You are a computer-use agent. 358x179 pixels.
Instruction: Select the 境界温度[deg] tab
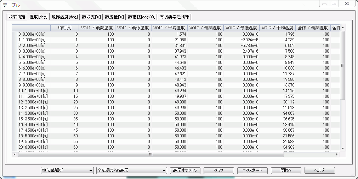point(64,17)
